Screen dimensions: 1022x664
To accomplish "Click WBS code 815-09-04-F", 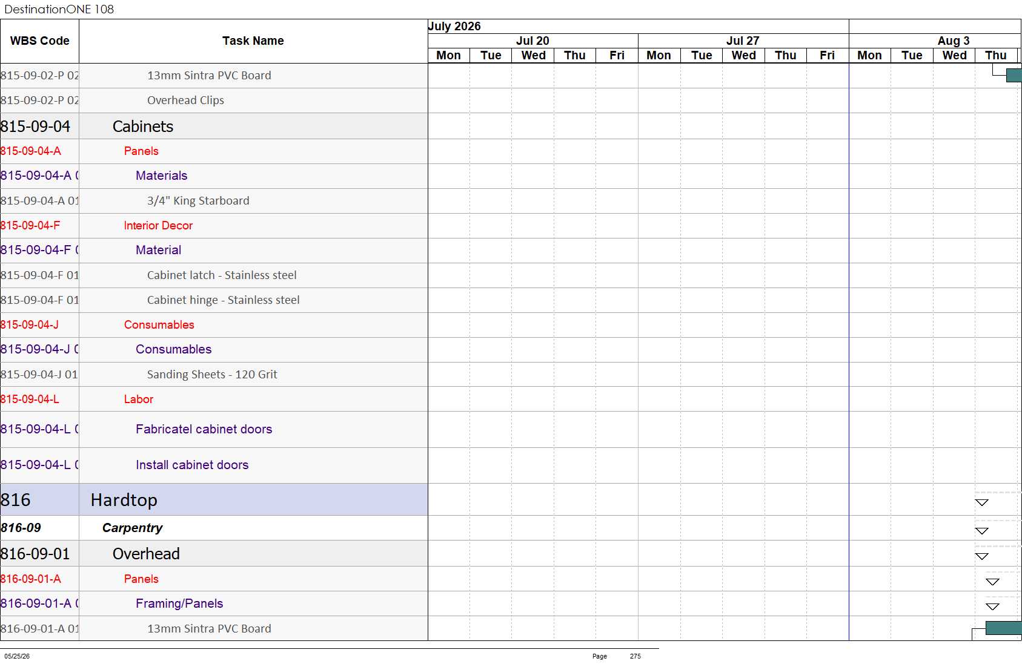I will [x=30, y=225].
